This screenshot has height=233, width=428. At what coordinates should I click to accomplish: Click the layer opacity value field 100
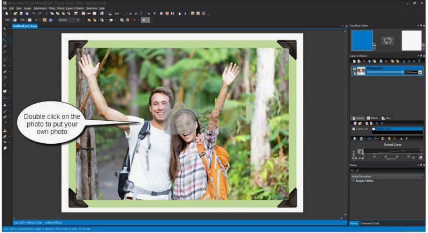pyautogui.click(x=407, y=73)
